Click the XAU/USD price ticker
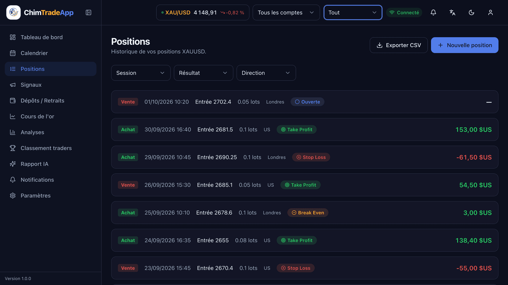508x285 pixels. tap(203, 12)
